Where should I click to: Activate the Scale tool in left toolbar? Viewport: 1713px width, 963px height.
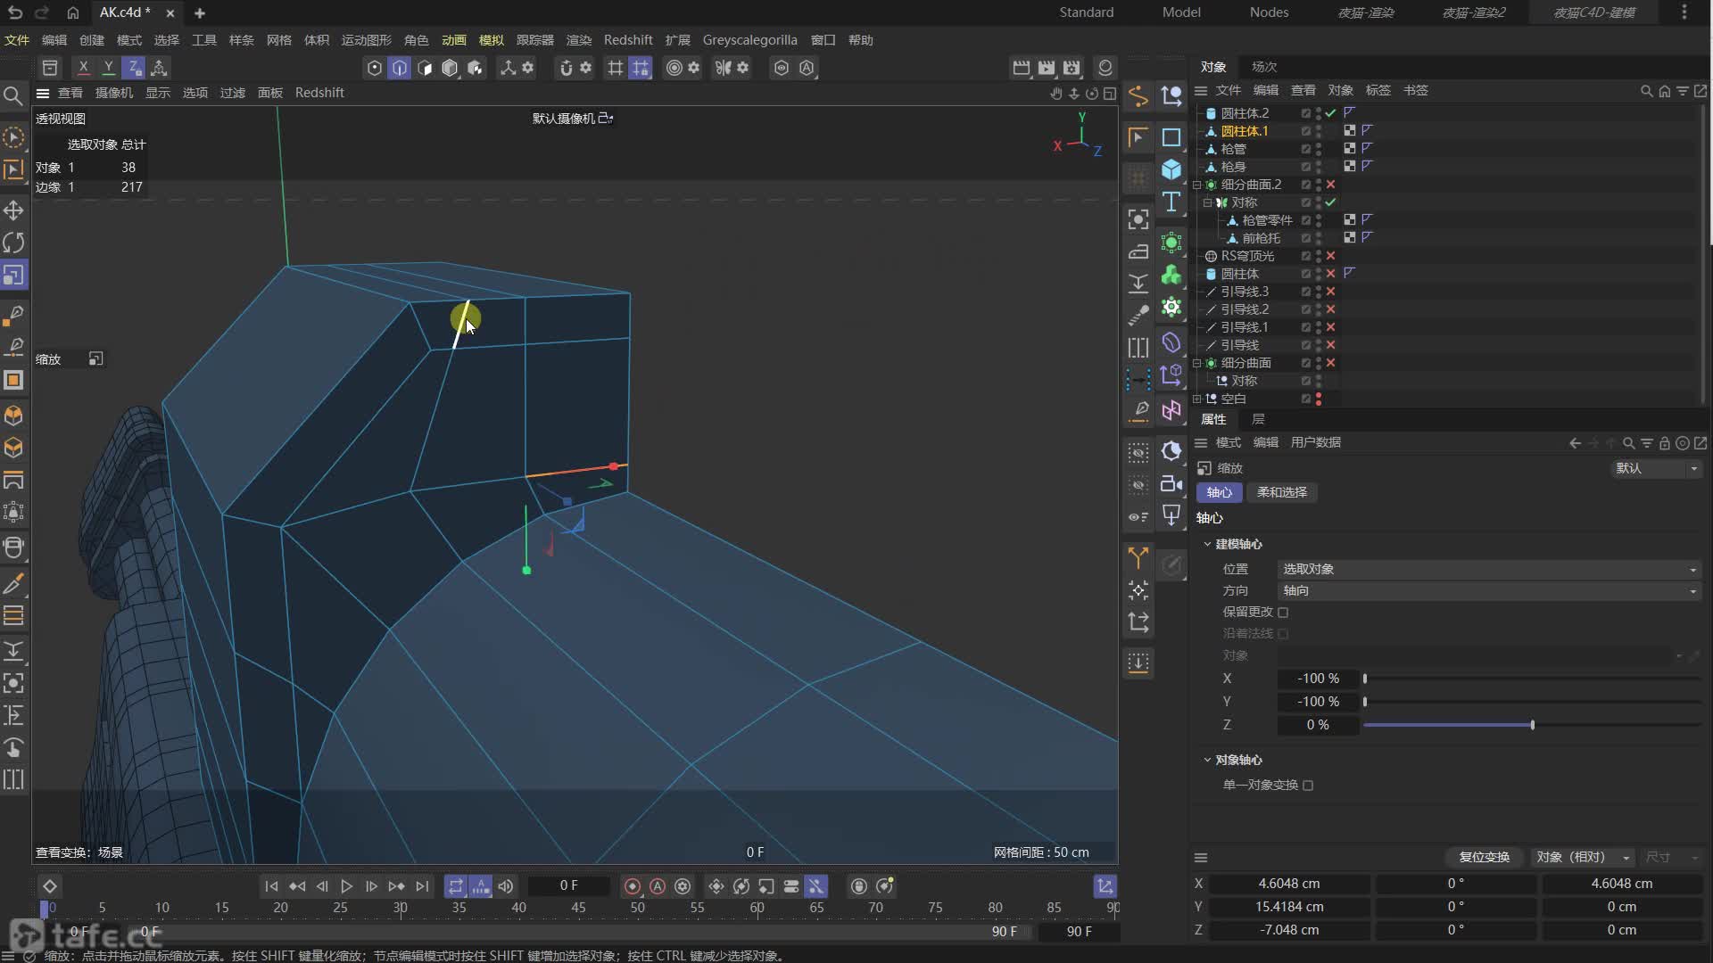pyautogui.click(x=13, y=276)
